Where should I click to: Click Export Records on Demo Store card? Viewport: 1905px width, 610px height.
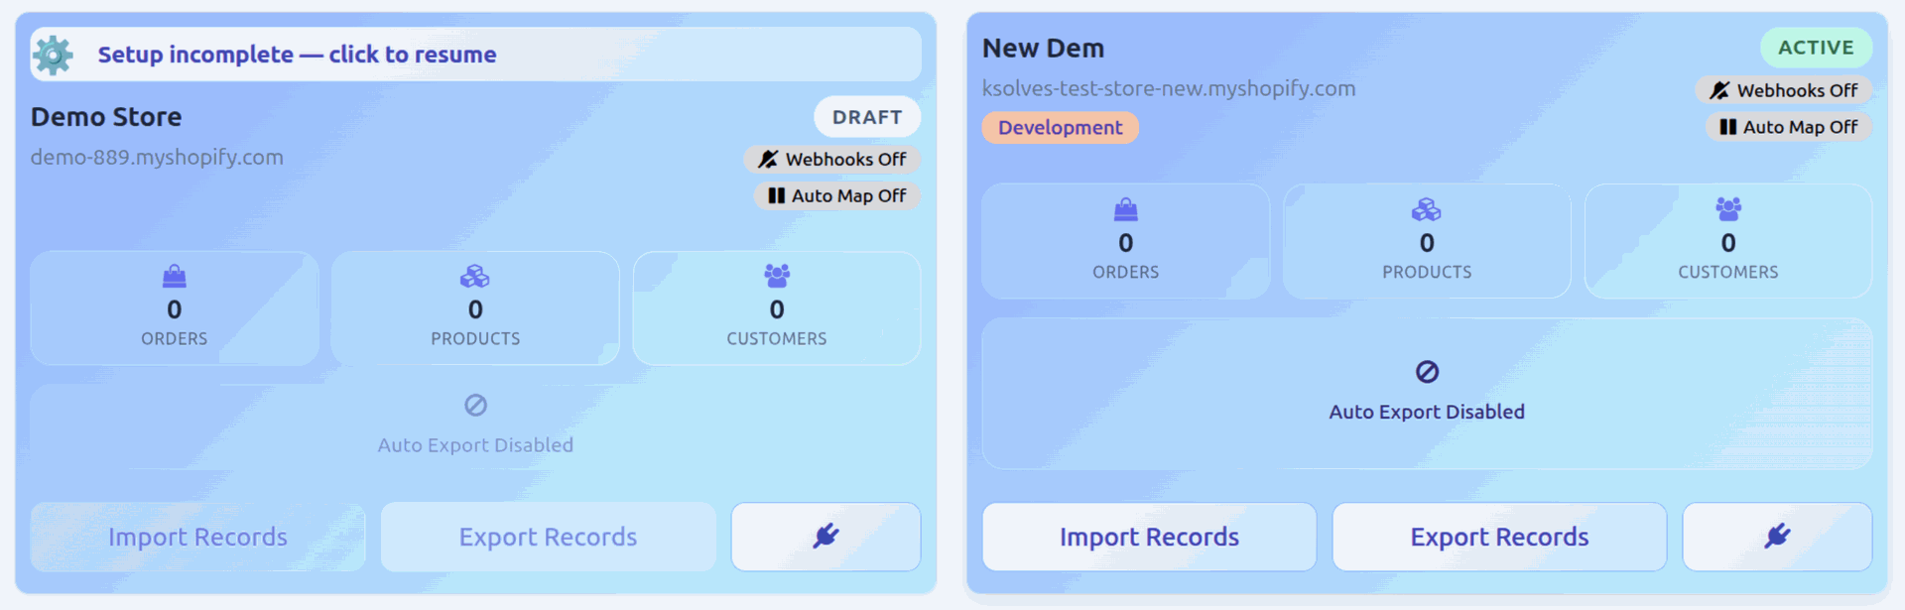click(548, 537)
